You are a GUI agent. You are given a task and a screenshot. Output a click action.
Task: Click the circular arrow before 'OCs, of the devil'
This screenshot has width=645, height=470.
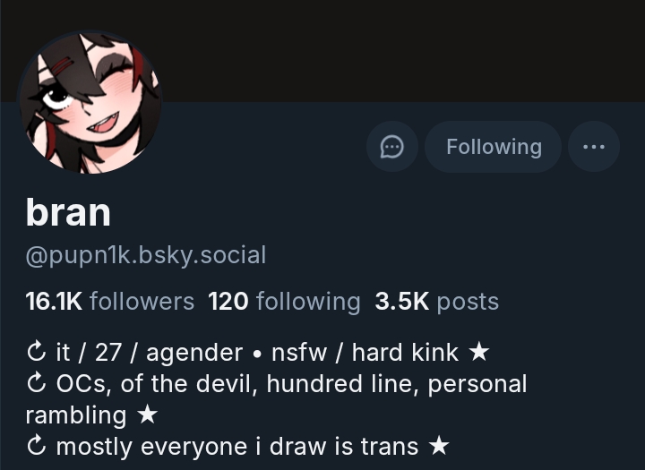[x=36, y=383]
